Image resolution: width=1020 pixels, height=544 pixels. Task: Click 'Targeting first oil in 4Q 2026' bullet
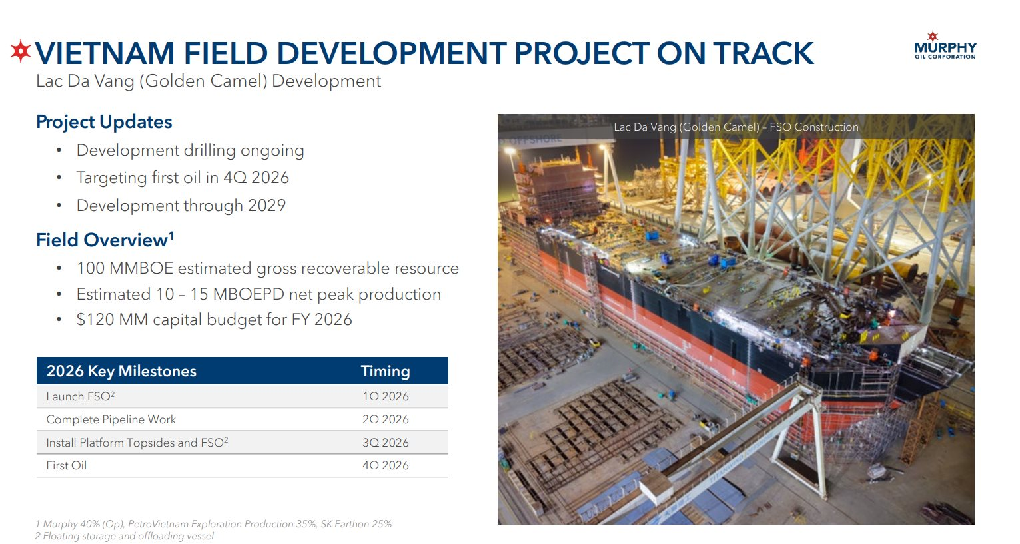[x=183, y=178]
